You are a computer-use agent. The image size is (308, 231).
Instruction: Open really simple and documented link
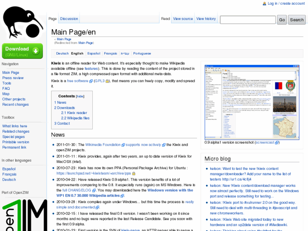[125, 204]
